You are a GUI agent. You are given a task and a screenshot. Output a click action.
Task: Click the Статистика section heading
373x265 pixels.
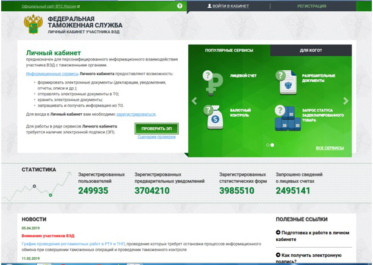39,170
